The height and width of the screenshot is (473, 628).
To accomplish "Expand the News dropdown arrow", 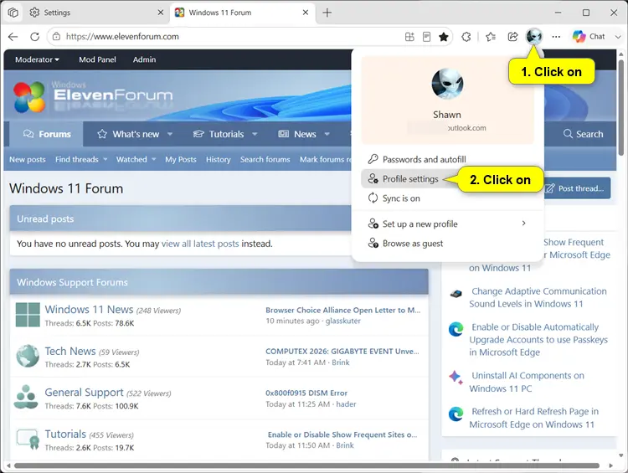I will click(x=327, y=134).
